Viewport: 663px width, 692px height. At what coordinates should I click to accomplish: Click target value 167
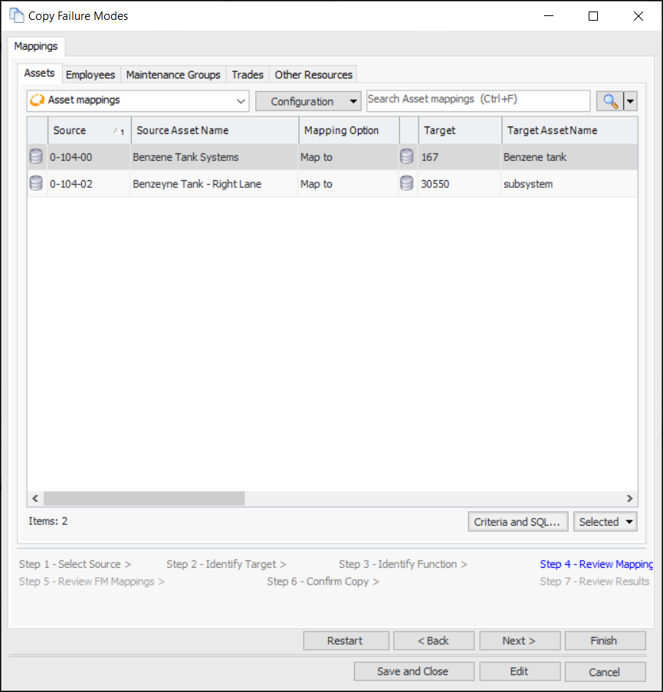tap(459, 157)
